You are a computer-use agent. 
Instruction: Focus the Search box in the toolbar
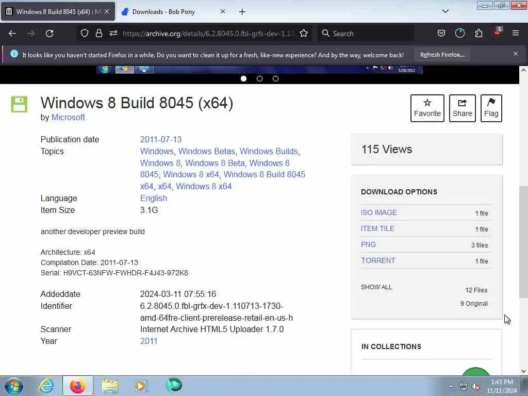[366, 34]
